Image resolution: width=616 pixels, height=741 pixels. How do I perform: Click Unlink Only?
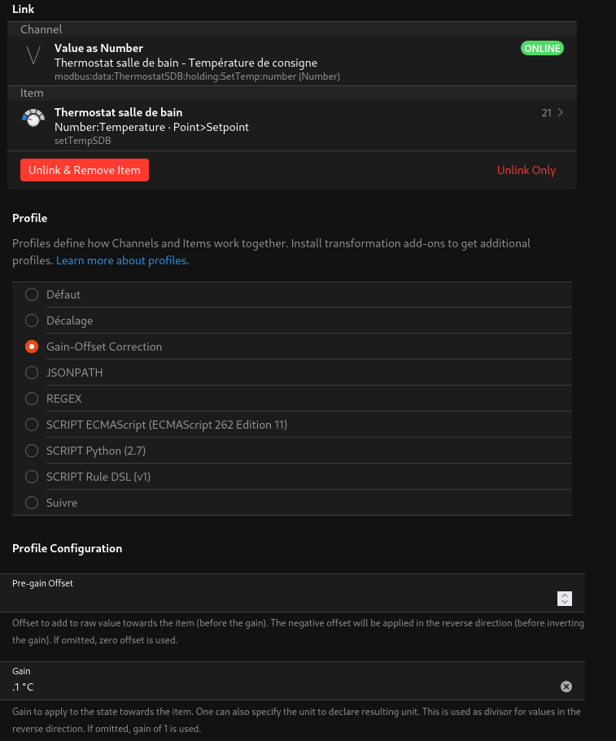[x=526, y=170]
